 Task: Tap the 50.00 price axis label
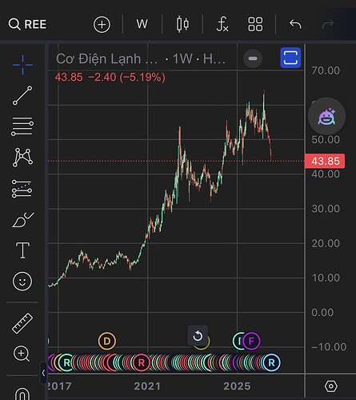tap(326, 139)
